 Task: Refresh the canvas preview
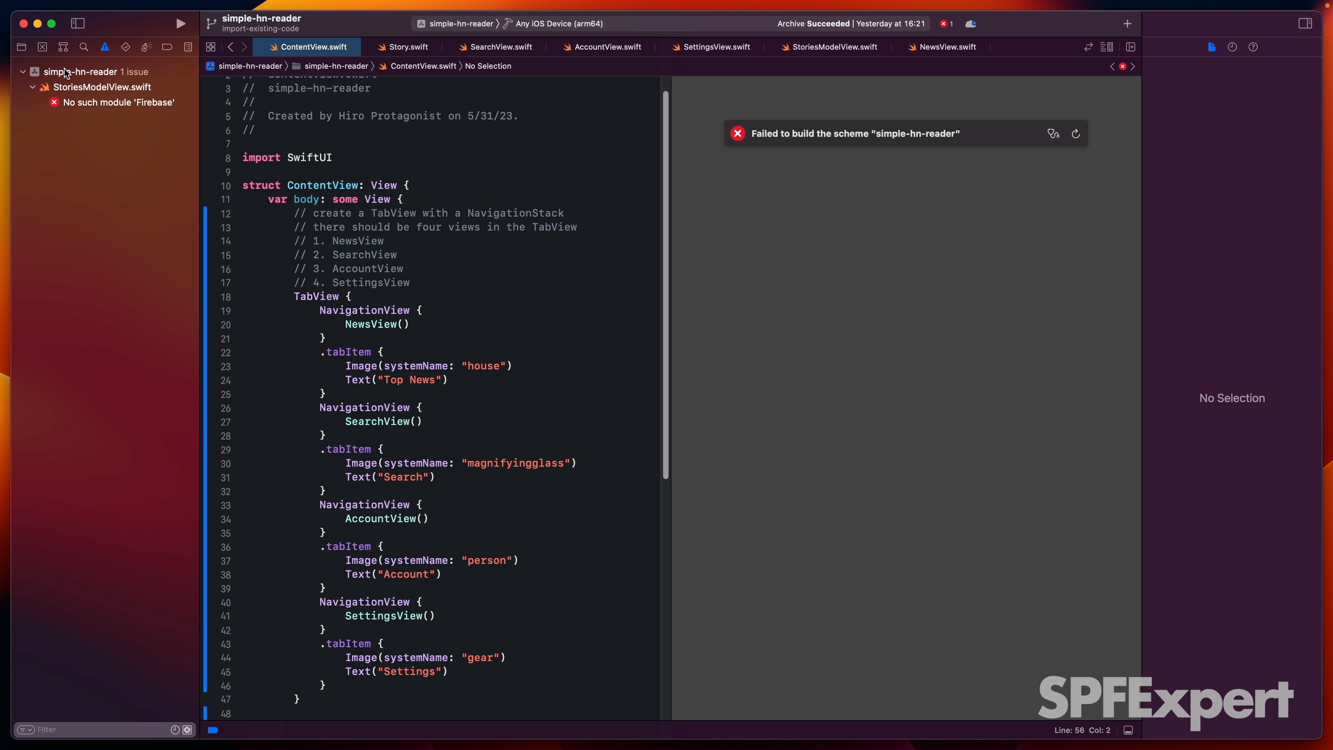point(1075,134)
